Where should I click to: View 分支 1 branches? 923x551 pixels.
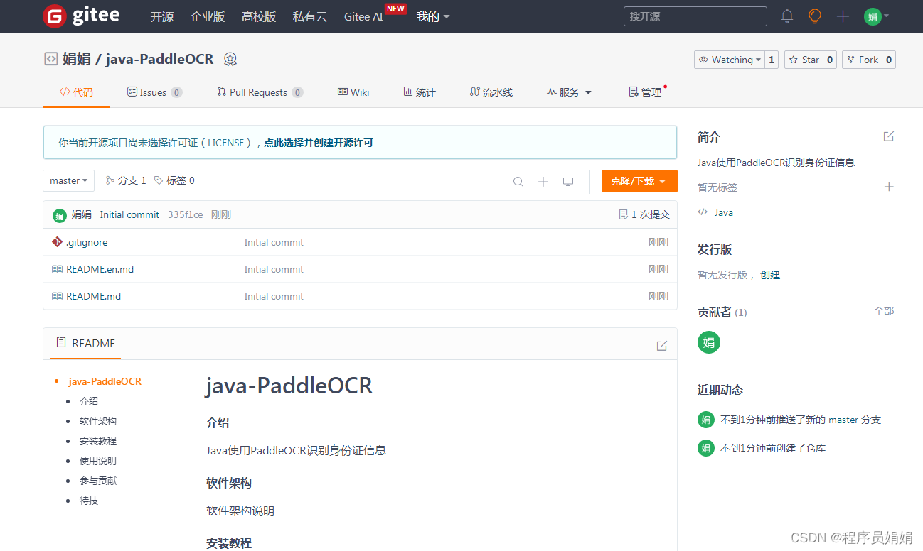coord(126,181)
